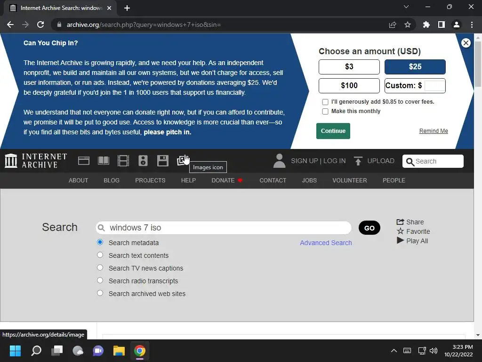Click the UPLOAD link text
The image size is (482, 362).
tap(381, 161)
